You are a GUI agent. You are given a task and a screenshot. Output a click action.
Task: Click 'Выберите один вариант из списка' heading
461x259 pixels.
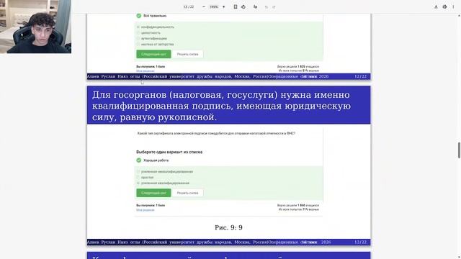[x=169, y=152]
